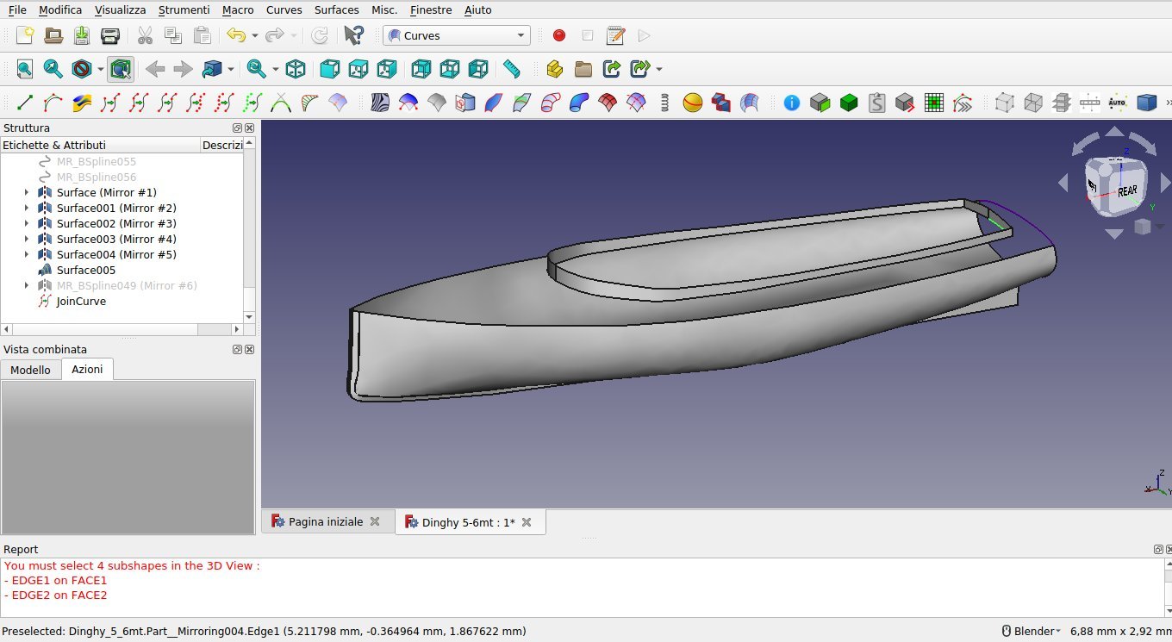
Task: Click the clipboard S icon
Action: [x=877, y=103]
